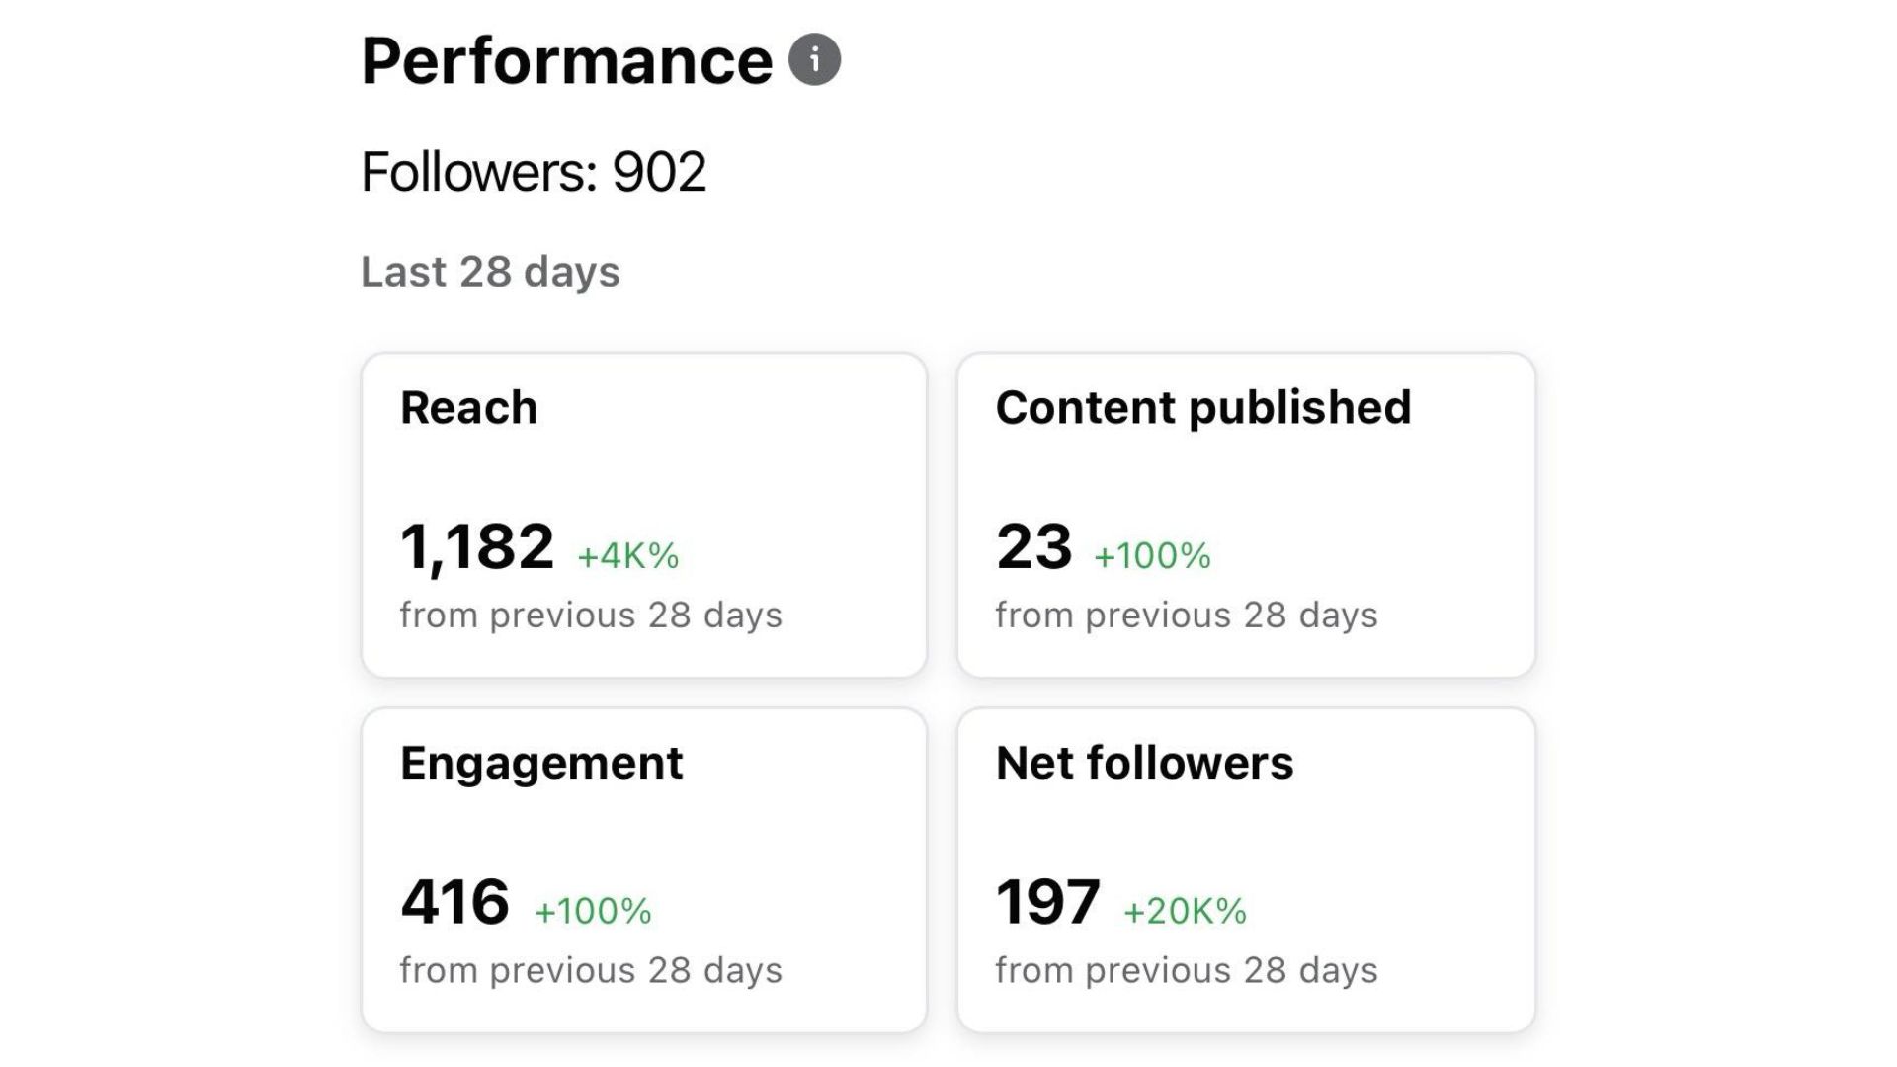Click the +20K% net followers change

pos(1186,911)
